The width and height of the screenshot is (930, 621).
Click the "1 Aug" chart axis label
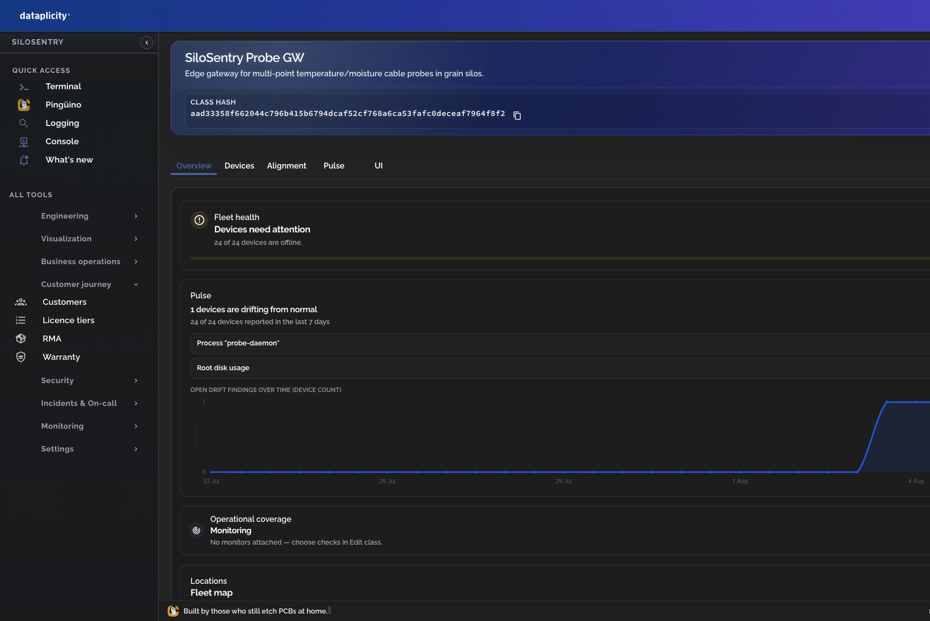pos(740,481)
